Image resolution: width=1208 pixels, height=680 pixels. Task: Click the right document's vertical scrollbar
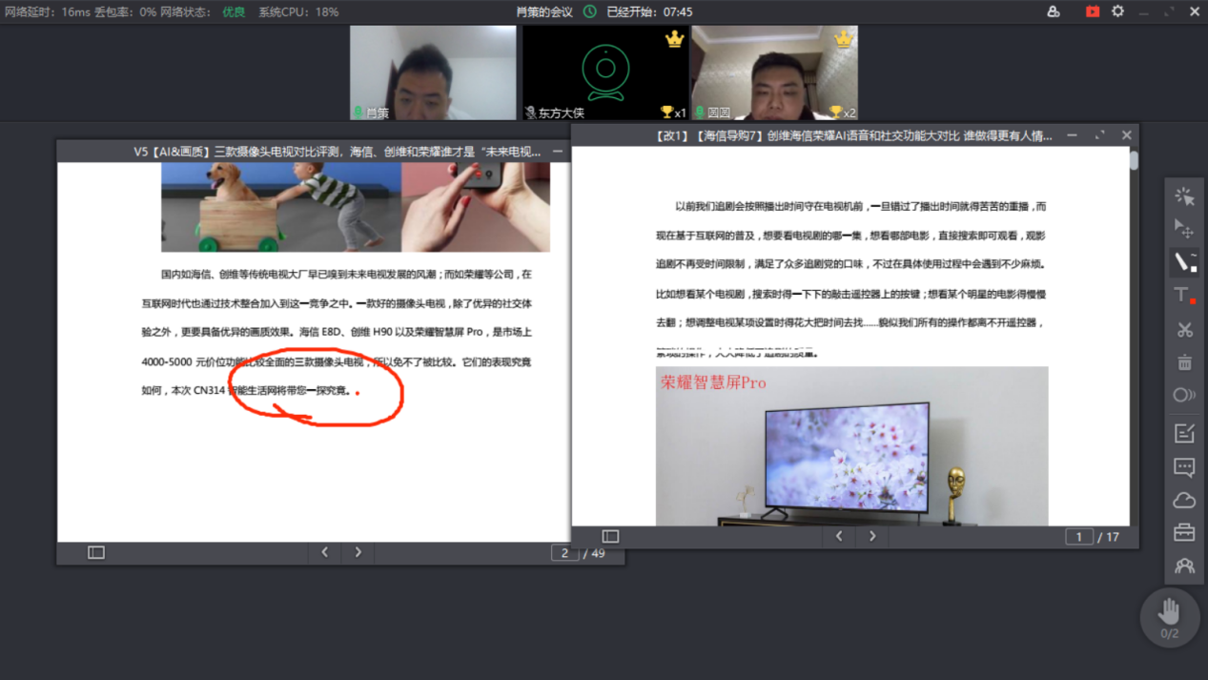tap(1134, 160)
